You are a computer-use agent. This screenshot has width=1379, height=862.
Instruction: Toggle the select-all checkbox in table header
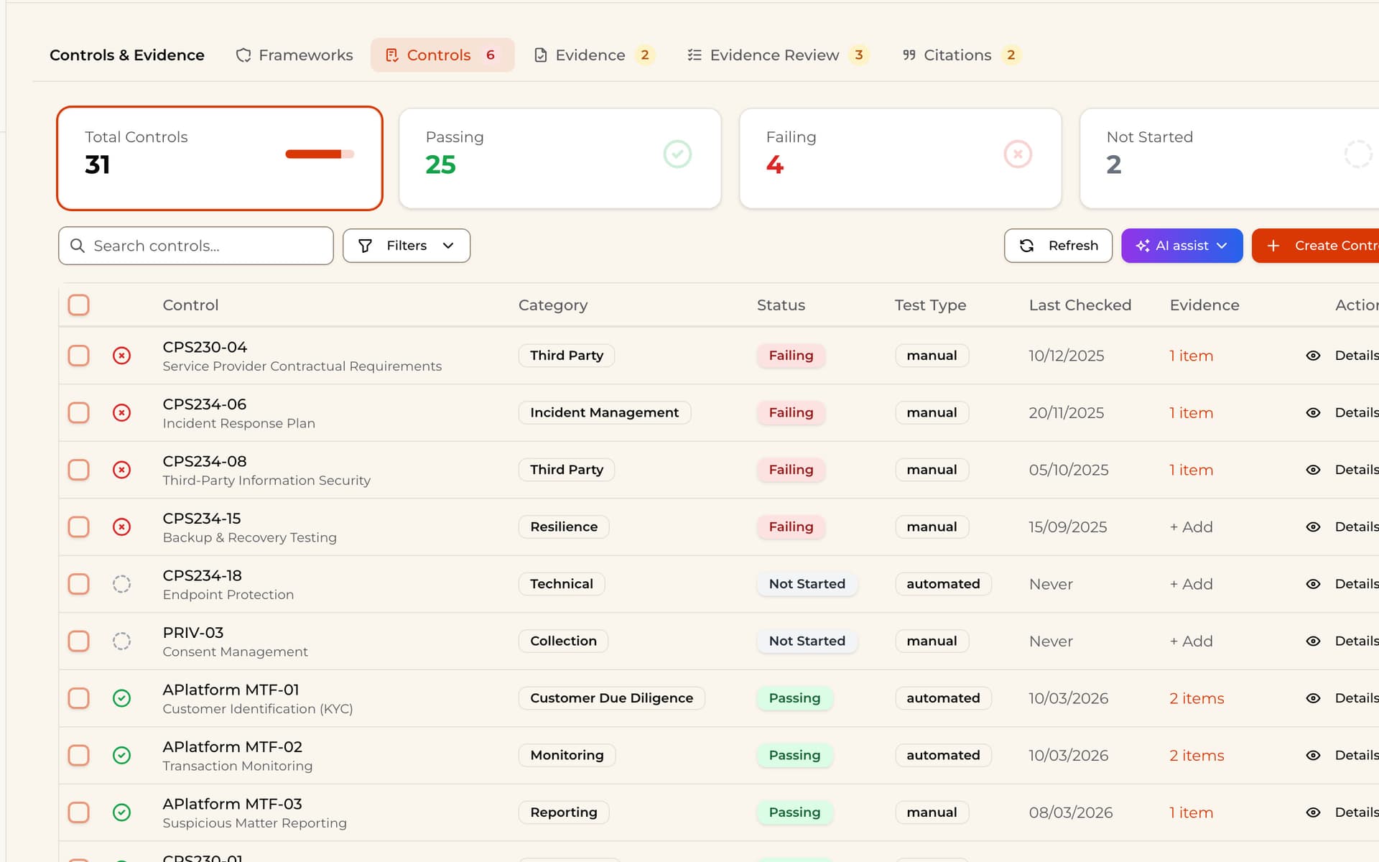point(79,305)
